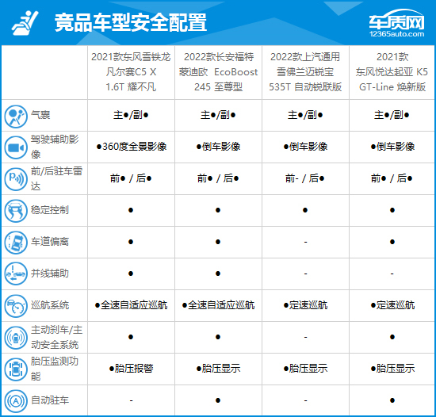Click the auto hold (自动驻车) icon
Screen dimensions: 436x417
[x=16, y=401]
